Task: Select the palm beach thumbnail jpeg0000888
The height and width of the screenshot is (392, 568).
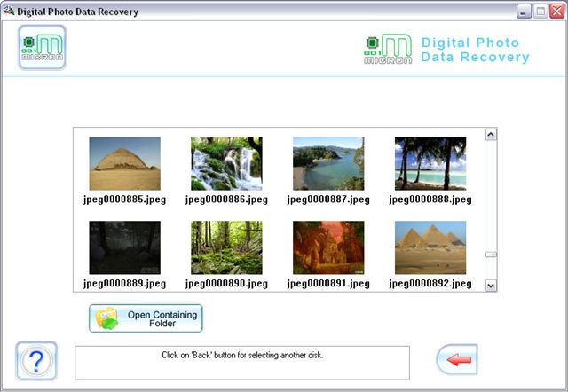Action: pos(430,163)
